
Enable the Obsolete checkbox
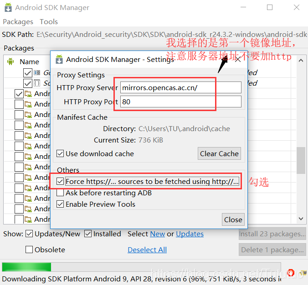pos(29,249)
